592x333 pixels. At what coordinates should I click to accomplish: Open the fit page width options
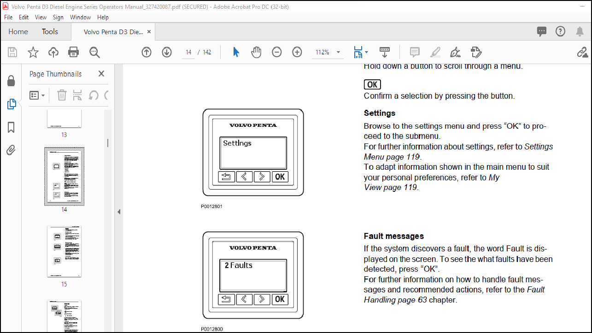pos(361,52)
